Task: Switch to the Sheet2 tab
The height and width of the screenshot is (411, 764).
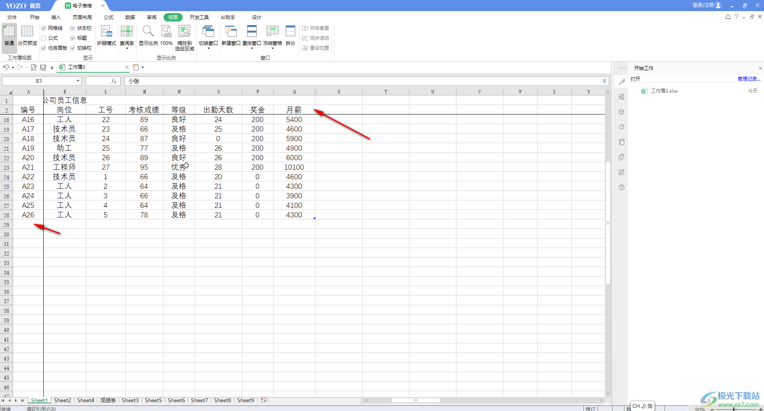Action: (62, 400)
